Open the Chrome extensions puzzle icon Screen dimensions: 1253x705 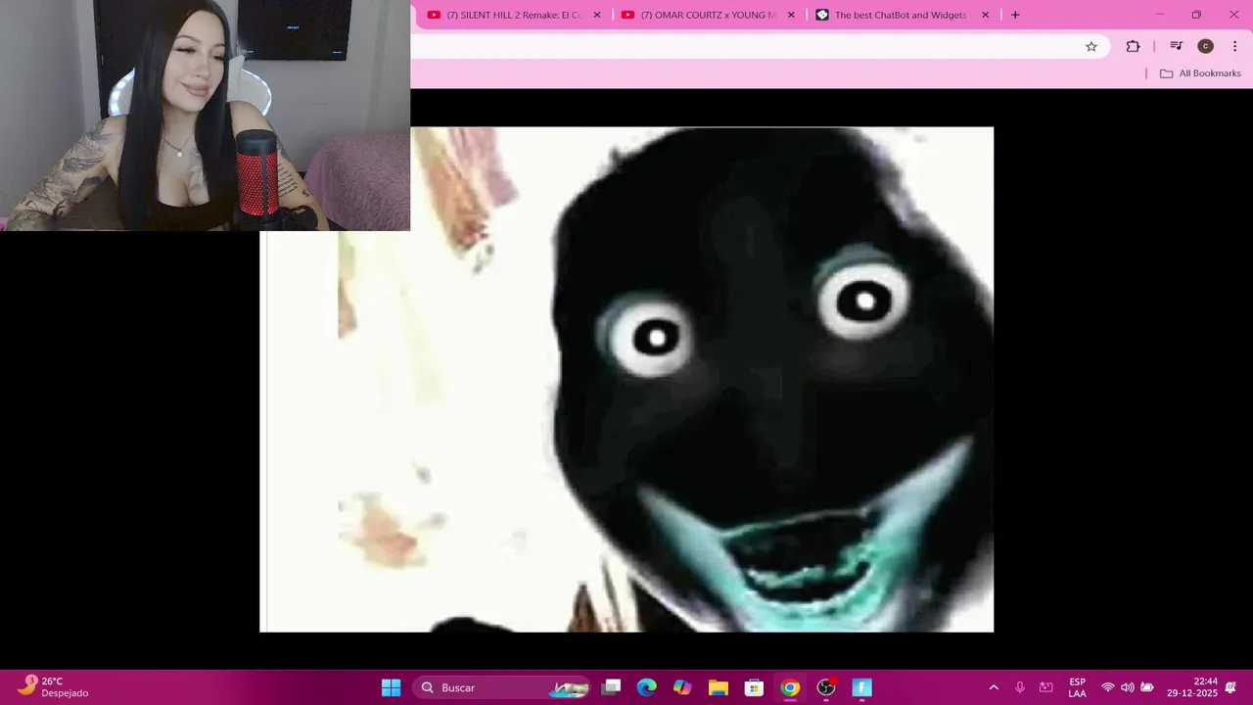pyautogui.click(x=1133, y=46)
